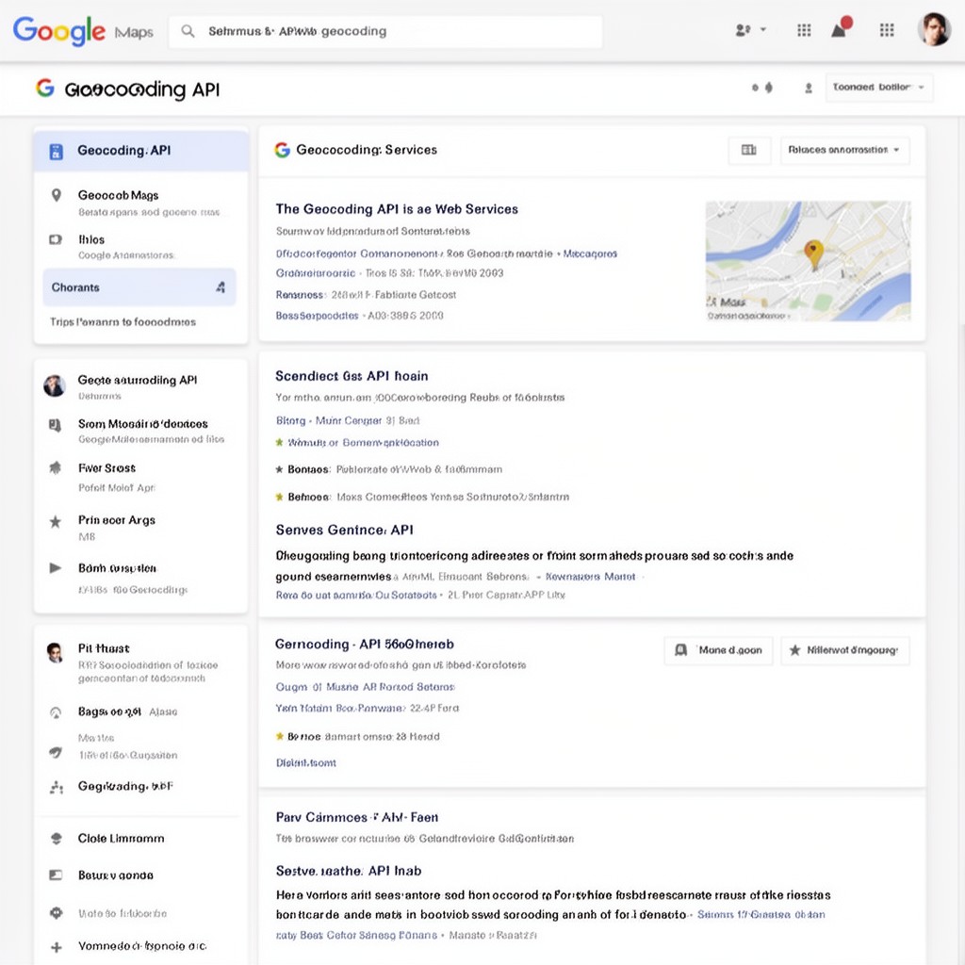The width and height of the screenshot is (965, 965).
Task: Click 'Scendiect Gss API hoain' heading
Action: [352, 376]
